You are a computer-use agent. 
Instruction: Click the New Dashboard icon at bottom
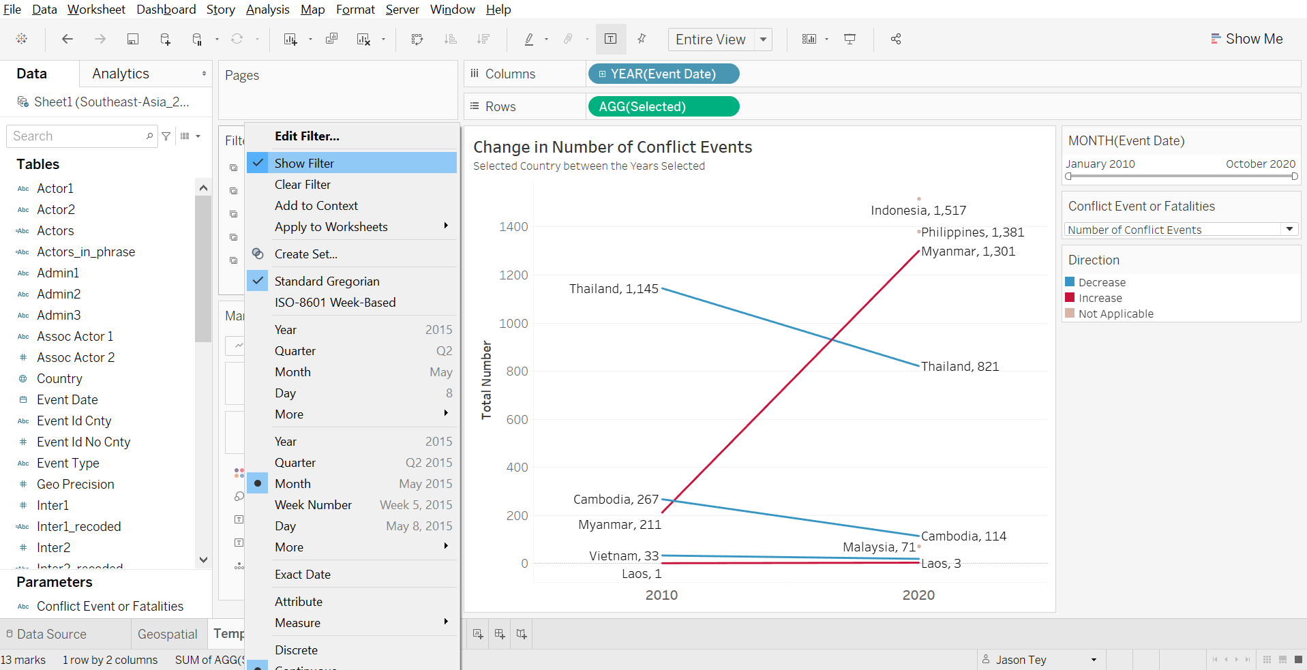tap(500, 634)
